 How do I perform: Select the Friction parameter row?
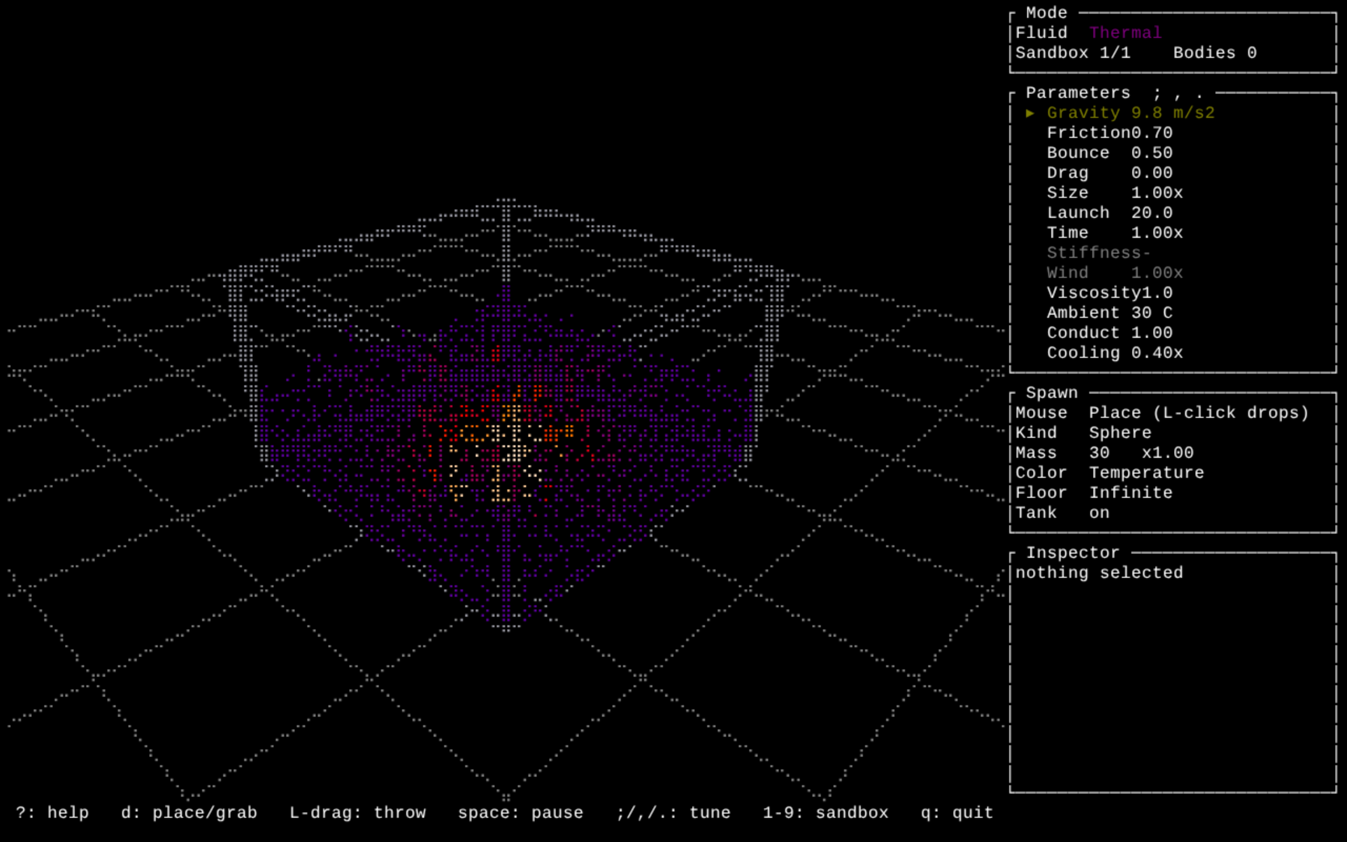tap(1109, 133)
